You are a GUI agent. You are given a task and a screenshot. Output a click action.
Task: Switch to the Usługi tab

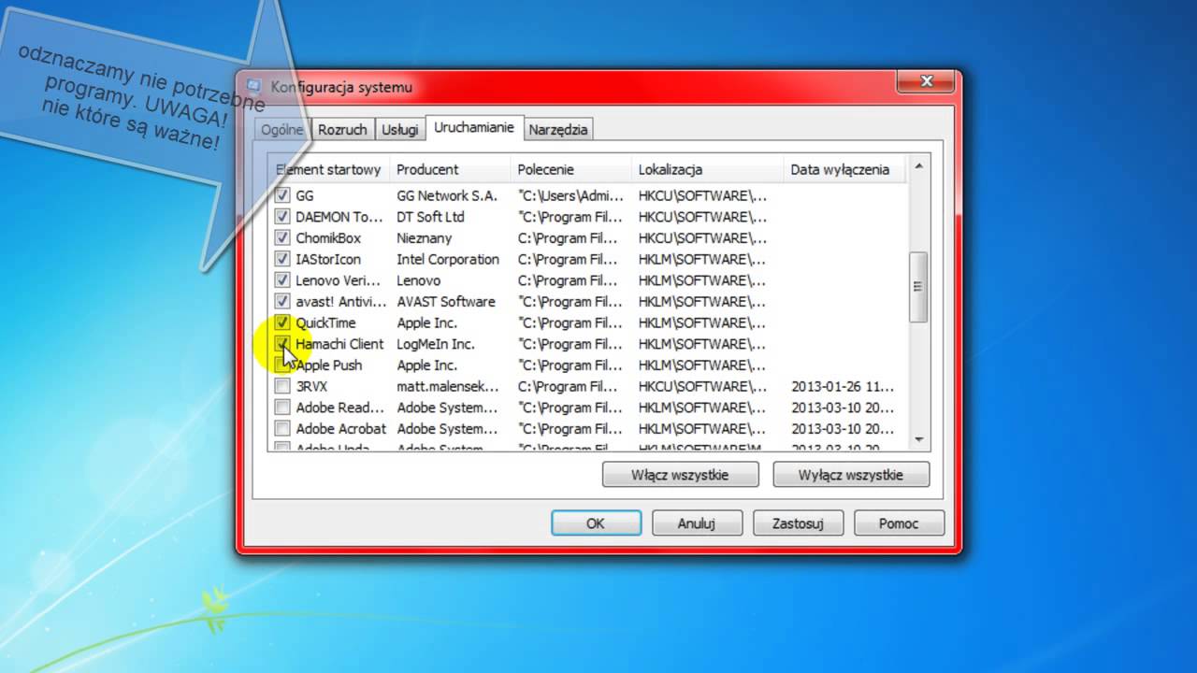(x=399, y=130)
